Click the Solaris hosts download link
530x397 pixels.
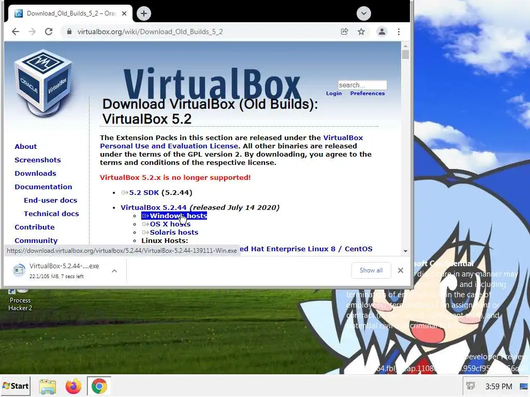[174, 232]
